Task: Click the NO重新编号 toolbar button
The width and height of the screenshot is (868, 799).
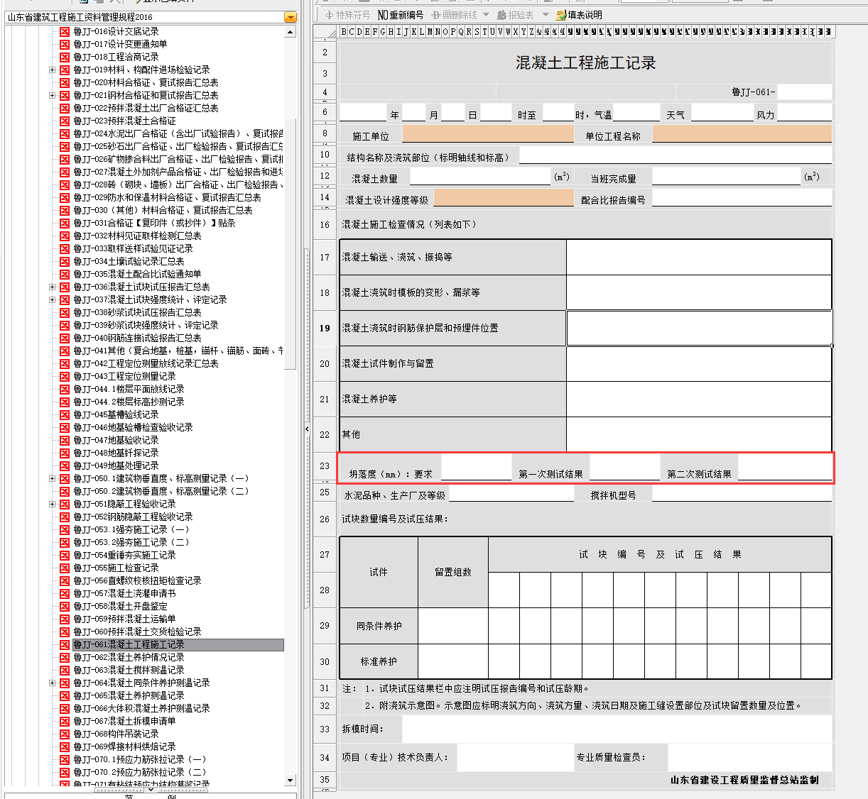Action: coord(401,14)
